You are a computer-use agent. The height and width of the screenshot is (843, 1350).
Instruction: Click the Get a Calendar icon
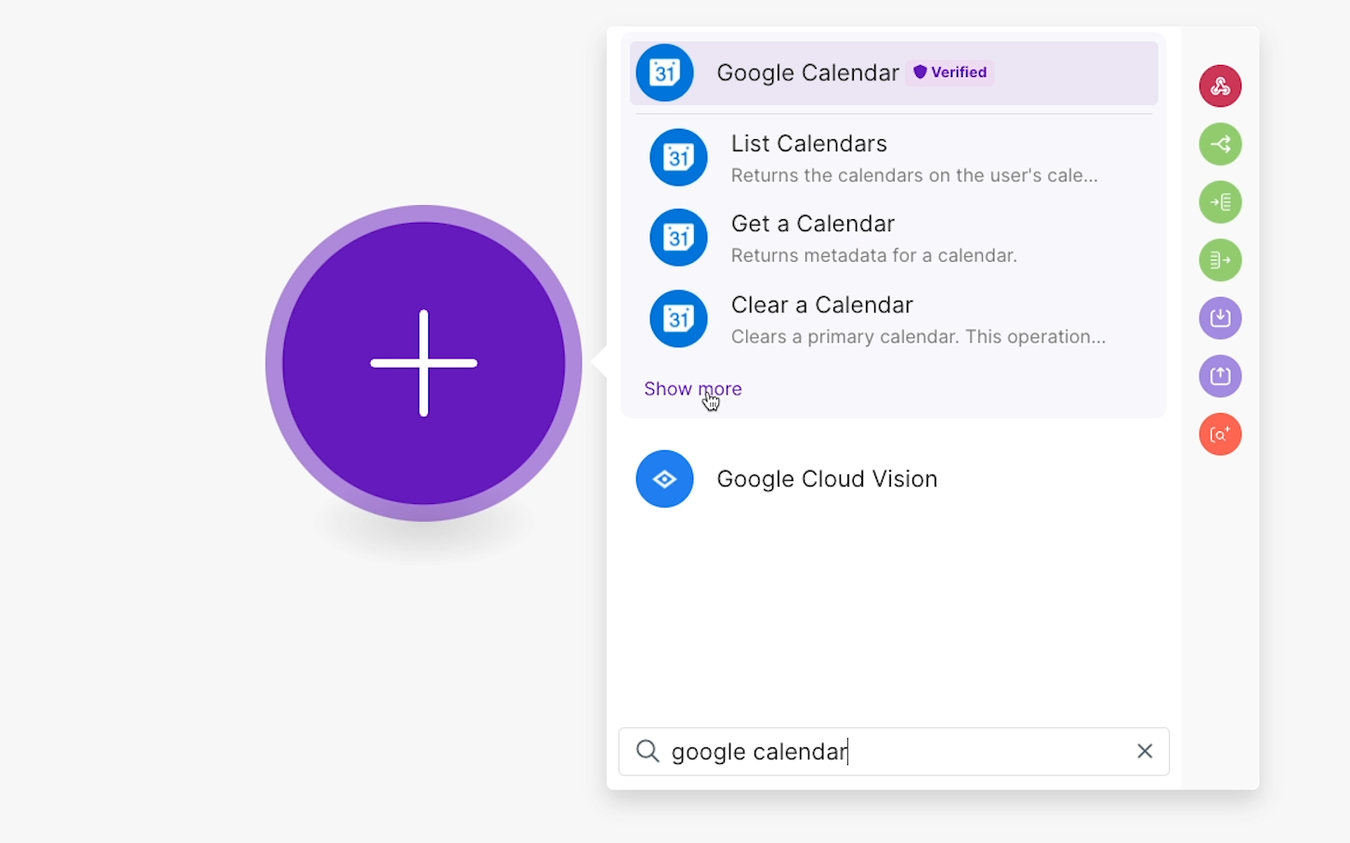pos(678,238)
